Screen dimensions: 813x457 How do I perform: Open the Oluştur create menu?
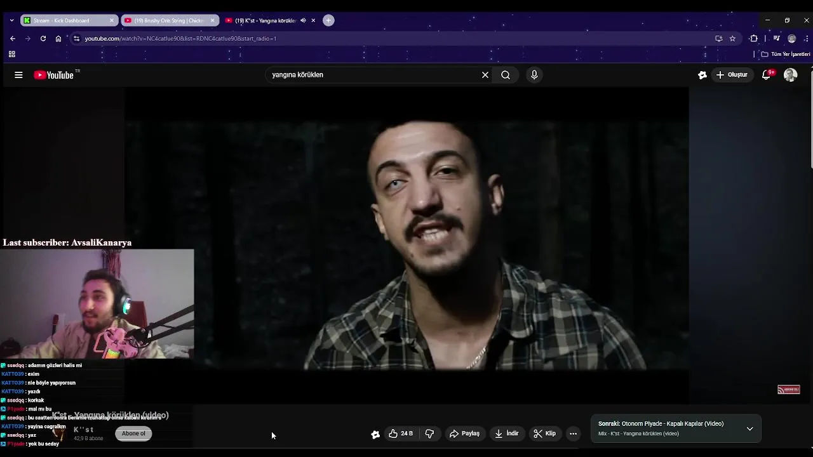pos(732,75)
